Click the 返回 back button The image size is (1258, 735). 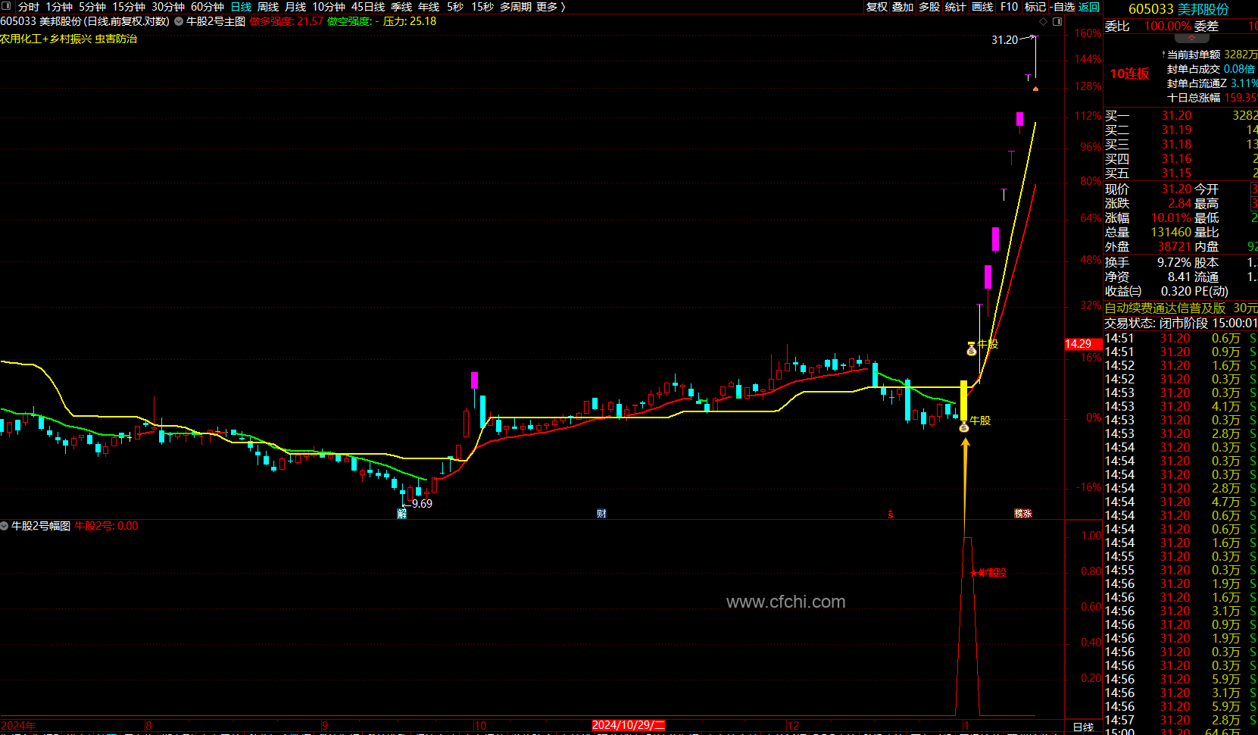pos(1089,7)
